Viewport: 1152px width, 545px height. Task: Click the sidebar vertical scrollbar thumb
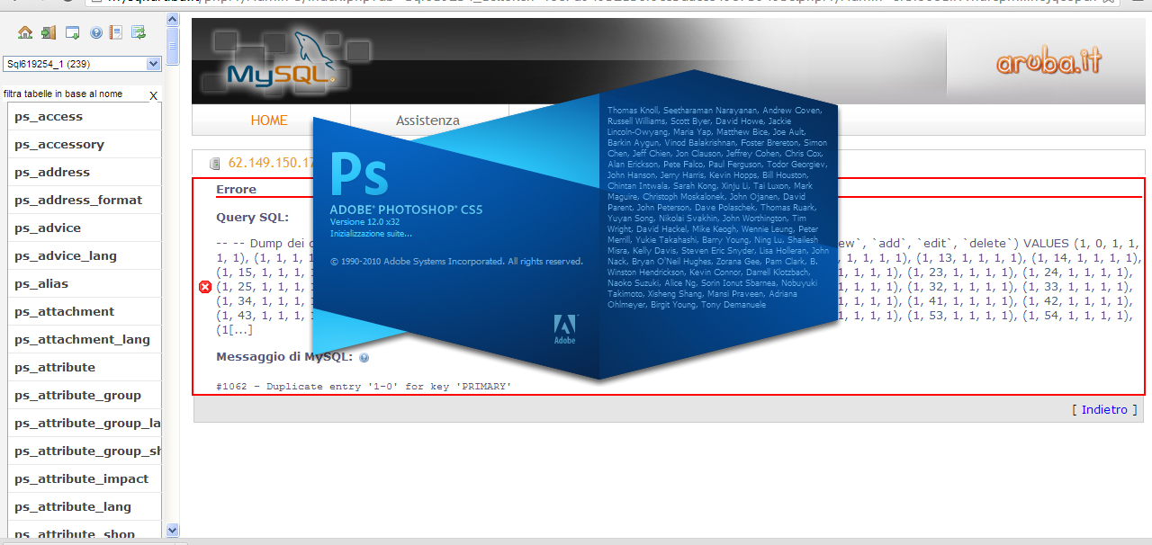173,44
